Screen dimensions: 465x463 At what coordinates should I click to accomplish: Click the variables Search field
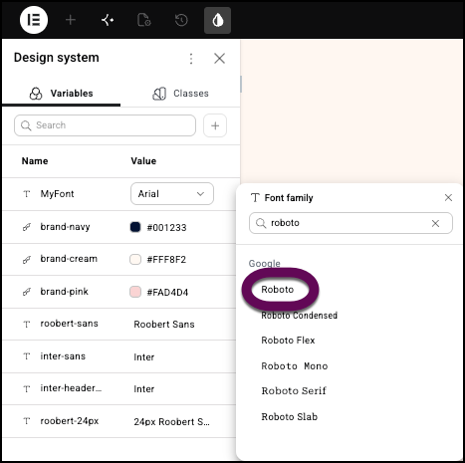pos(105,125)
